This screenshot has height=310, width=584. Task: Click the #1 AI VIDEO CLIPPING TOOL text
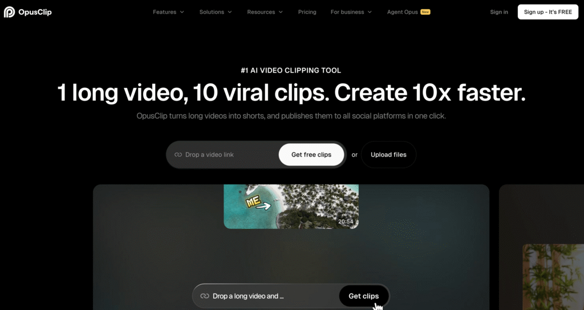click(x=291, y=70)
